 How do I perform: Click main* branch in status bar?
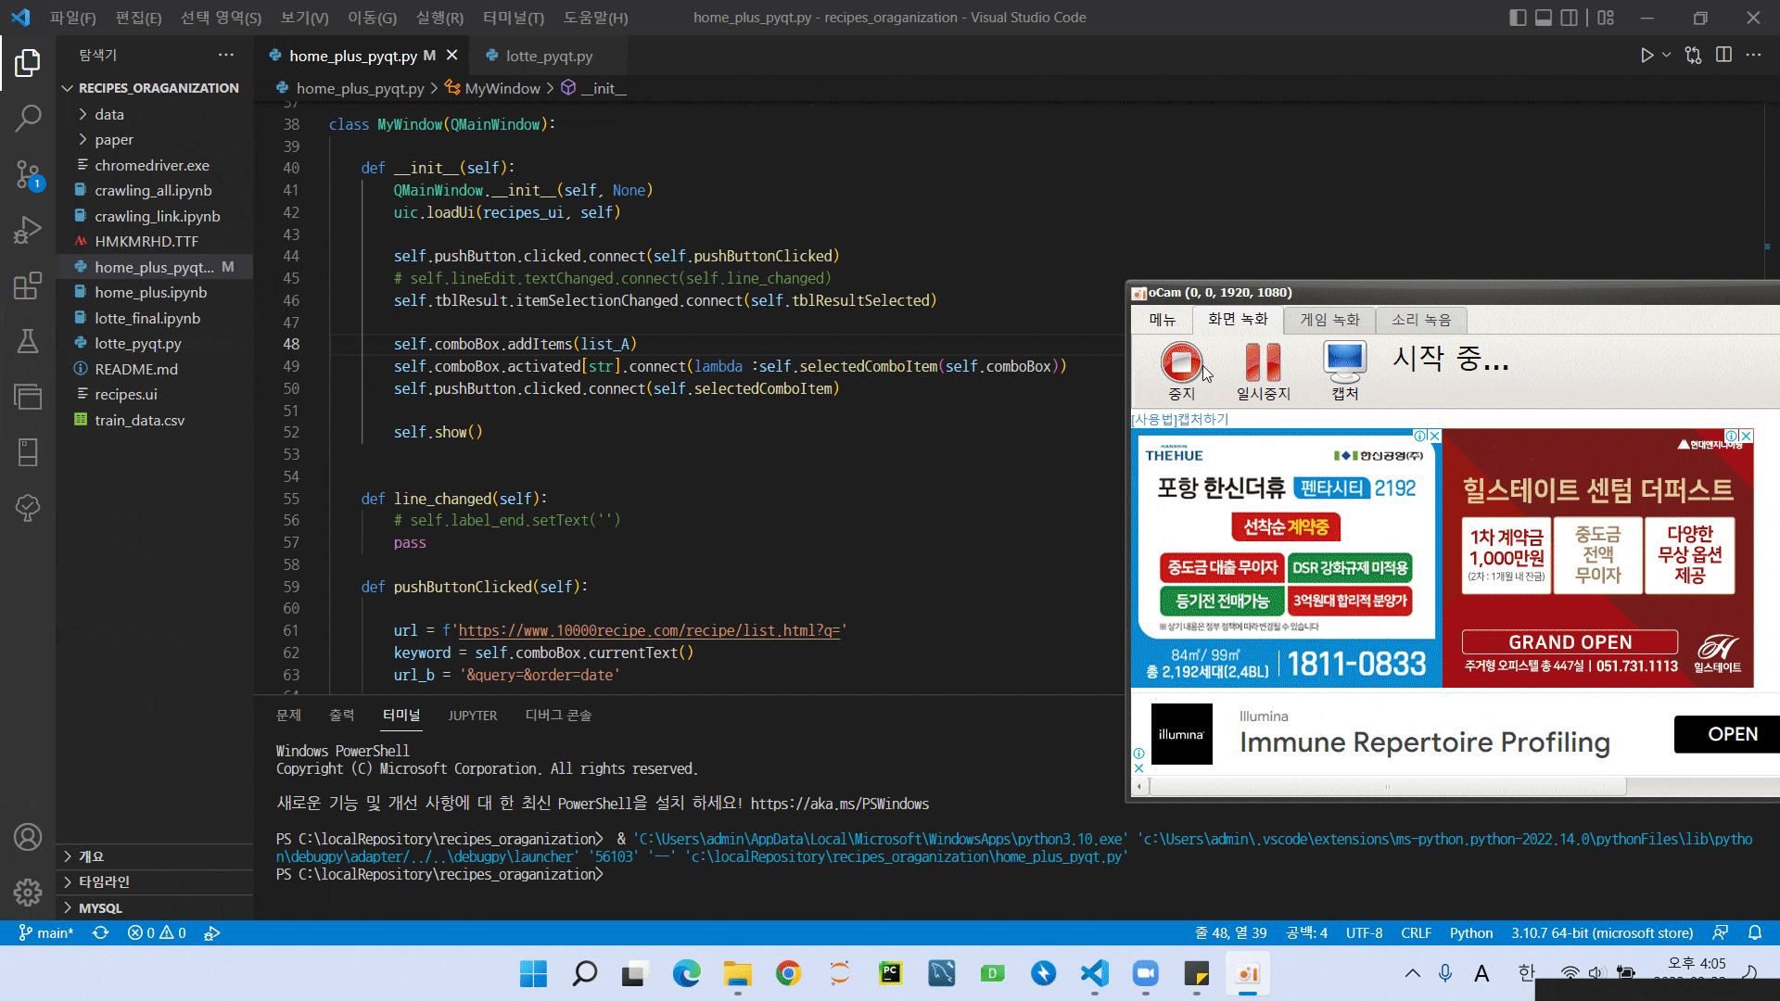click(46, 933)
